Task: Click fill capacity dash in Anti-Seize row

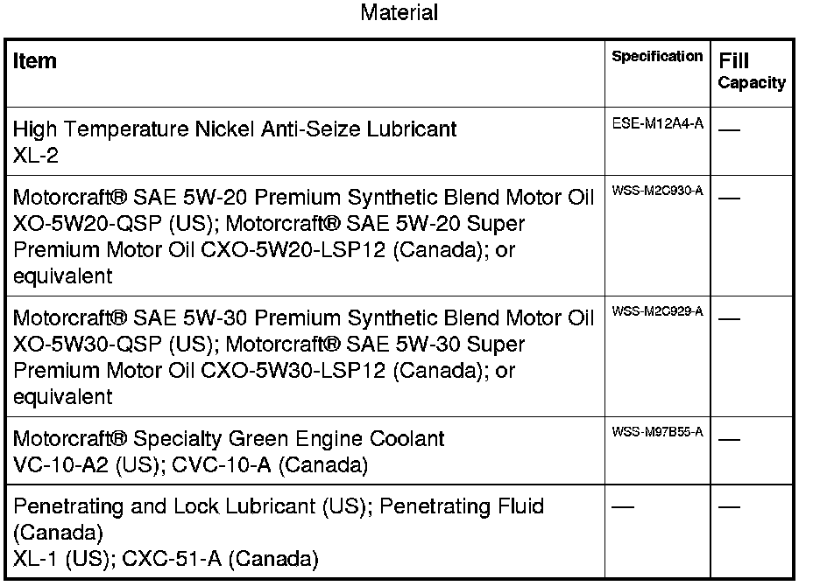Action: click(x=729, y=129)
